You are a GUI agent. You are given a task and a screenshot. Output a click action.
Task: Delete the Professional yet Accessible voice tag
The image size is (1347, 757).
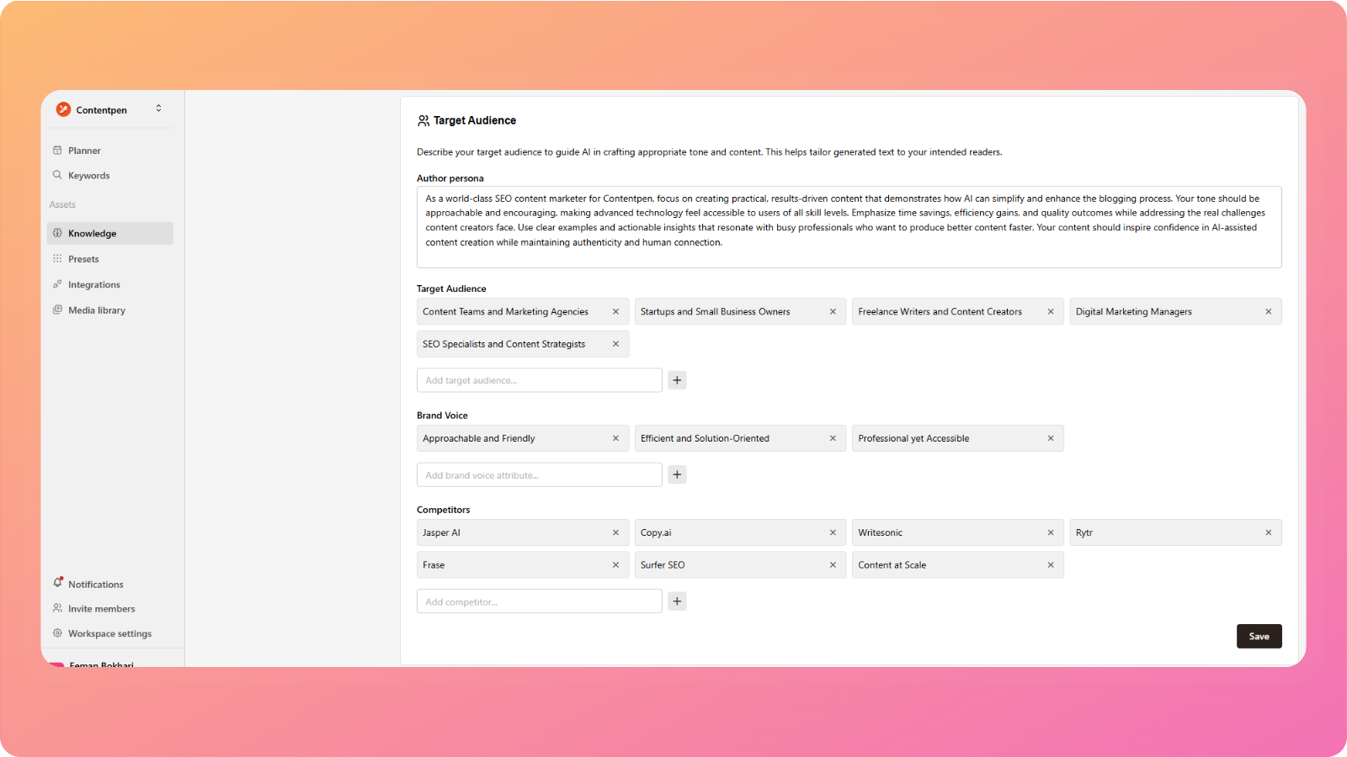pyautogui.click(x=1050, y=438)
